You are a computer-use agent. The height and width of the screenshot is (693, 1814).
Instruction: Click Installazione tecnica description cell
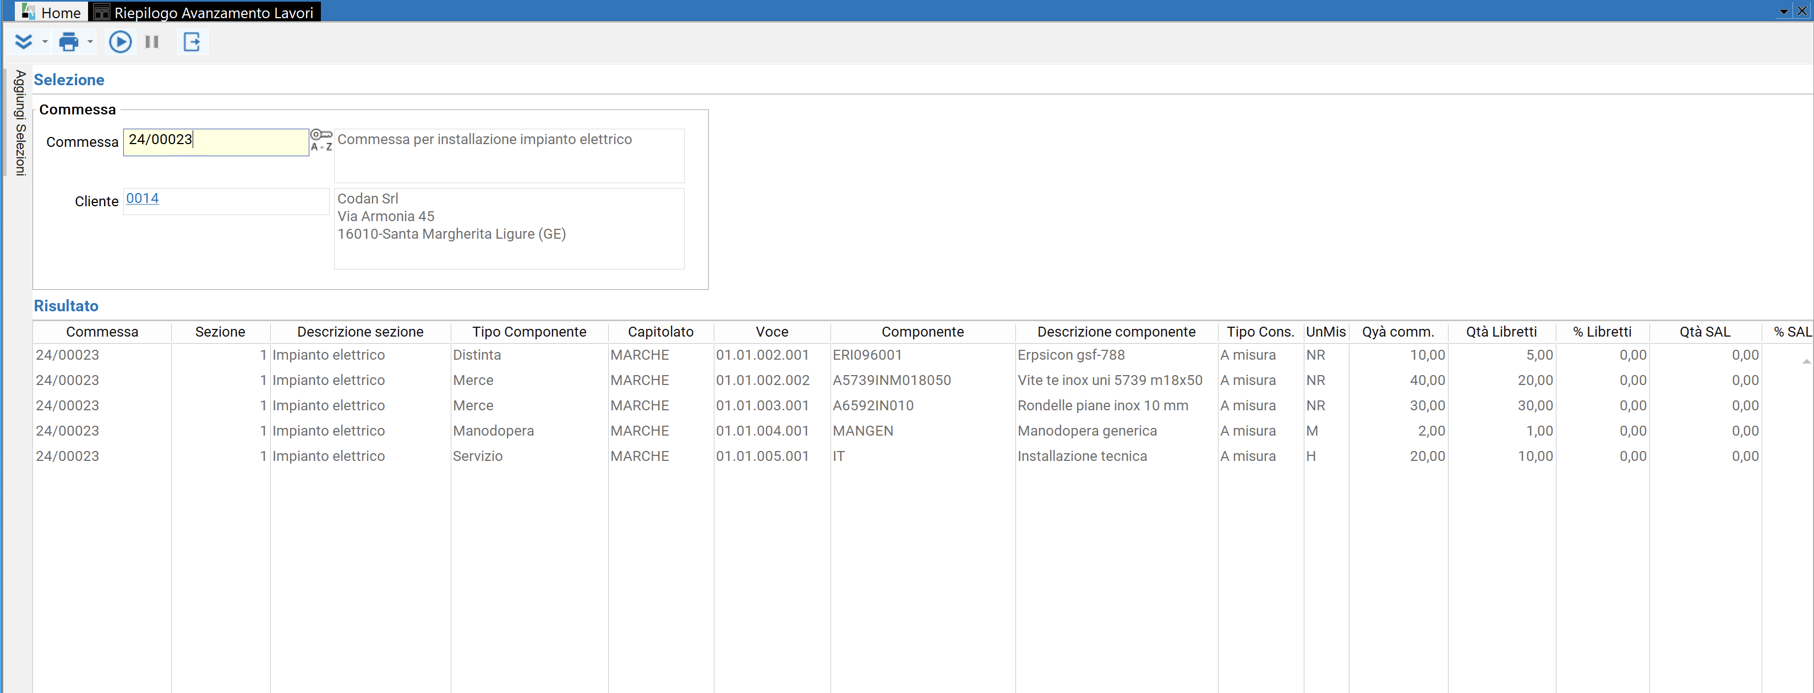point(1117,457)
